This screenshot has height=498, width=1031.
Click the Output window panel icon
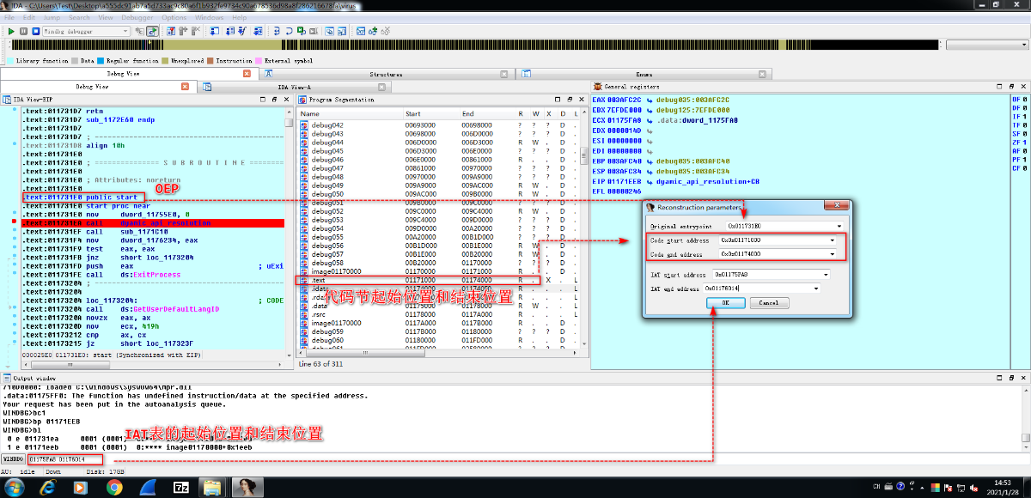point(6,378)
